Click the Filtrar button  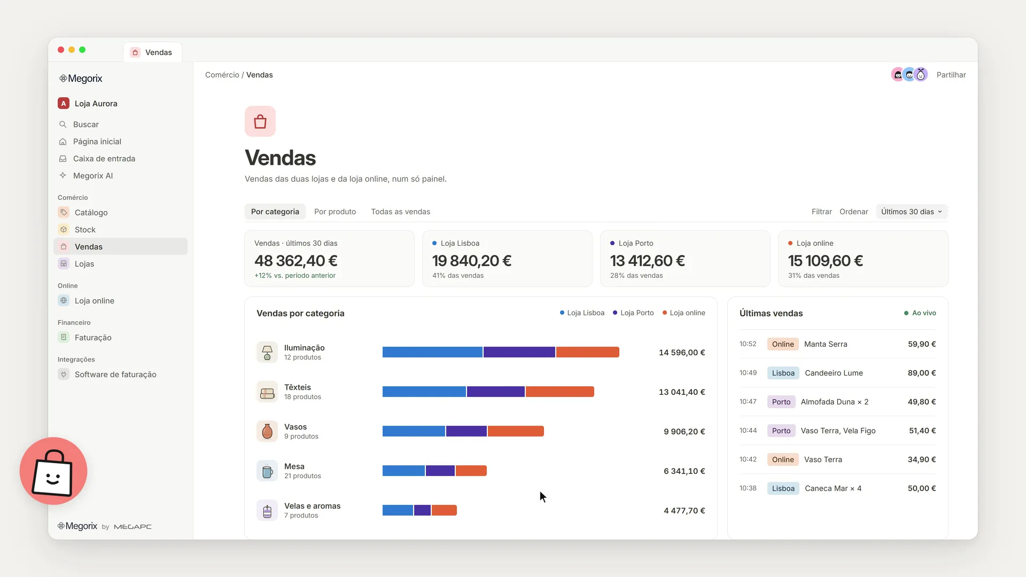point(821,212)
